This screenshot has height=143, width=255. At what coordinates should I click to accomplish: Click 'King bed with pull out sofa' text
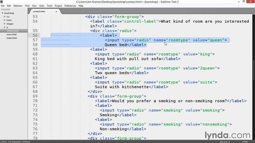(x=128, y=59)
